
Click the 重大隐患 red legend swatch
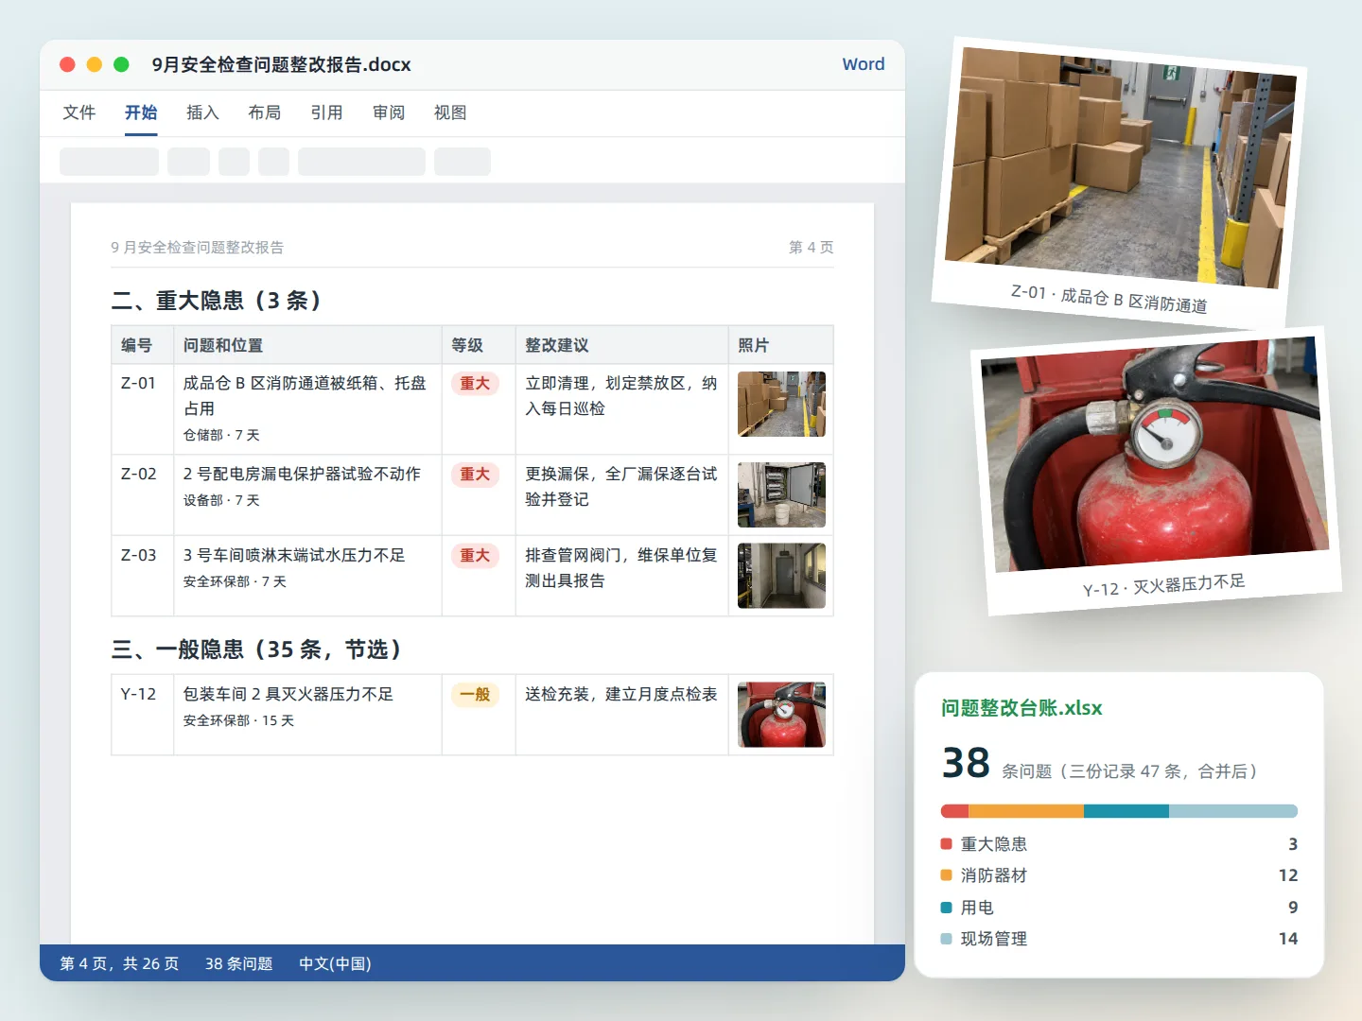[947, 843]
